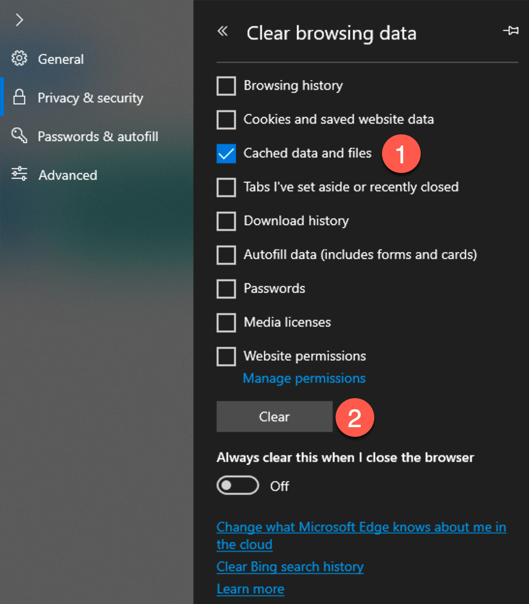Turn on Always clear when closing browser

[238, 485]
